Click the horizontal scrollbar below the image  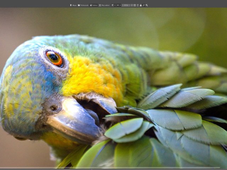point(110,168)
